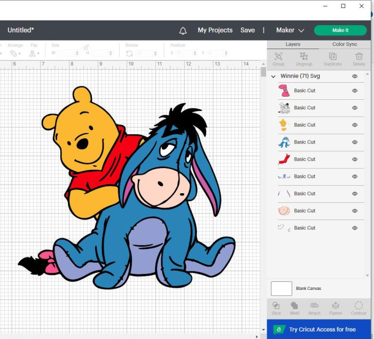
Task: Click the height H stepper
Action: (x=111, y=53)
